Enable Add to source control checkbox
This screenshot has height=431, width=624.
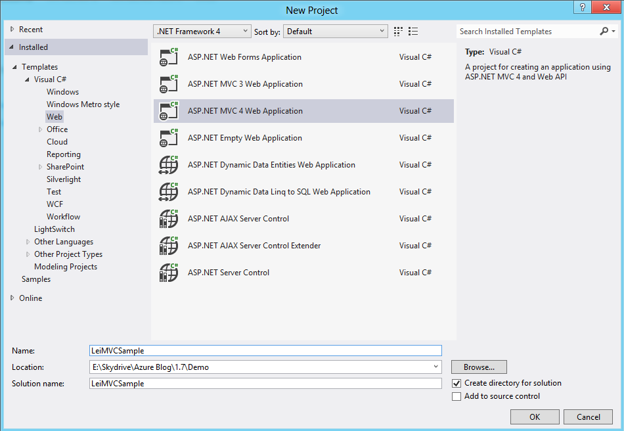pyautogui.click(x=457, y=396)
